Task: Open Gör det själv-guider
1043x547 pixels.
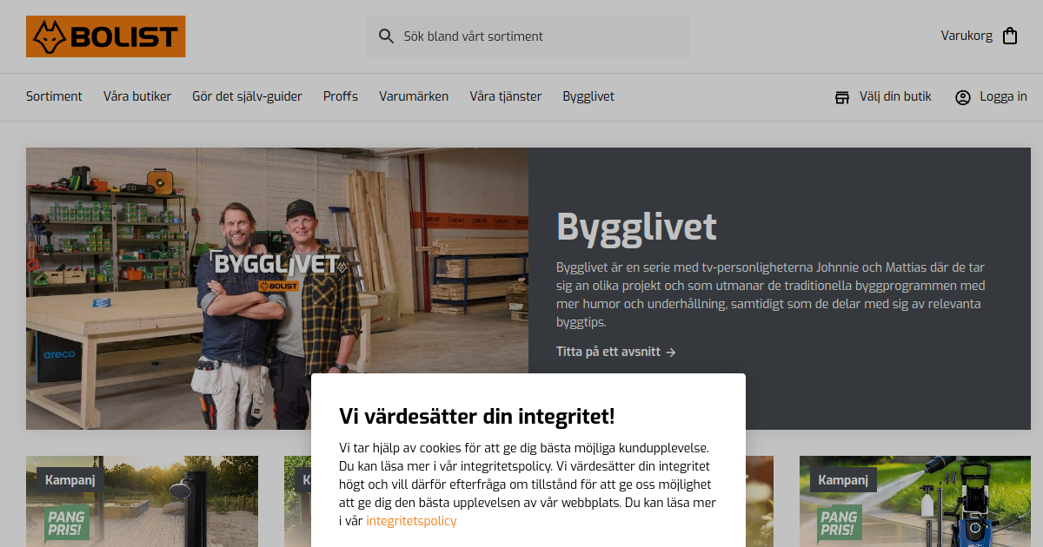Action: tap(247, 96)
